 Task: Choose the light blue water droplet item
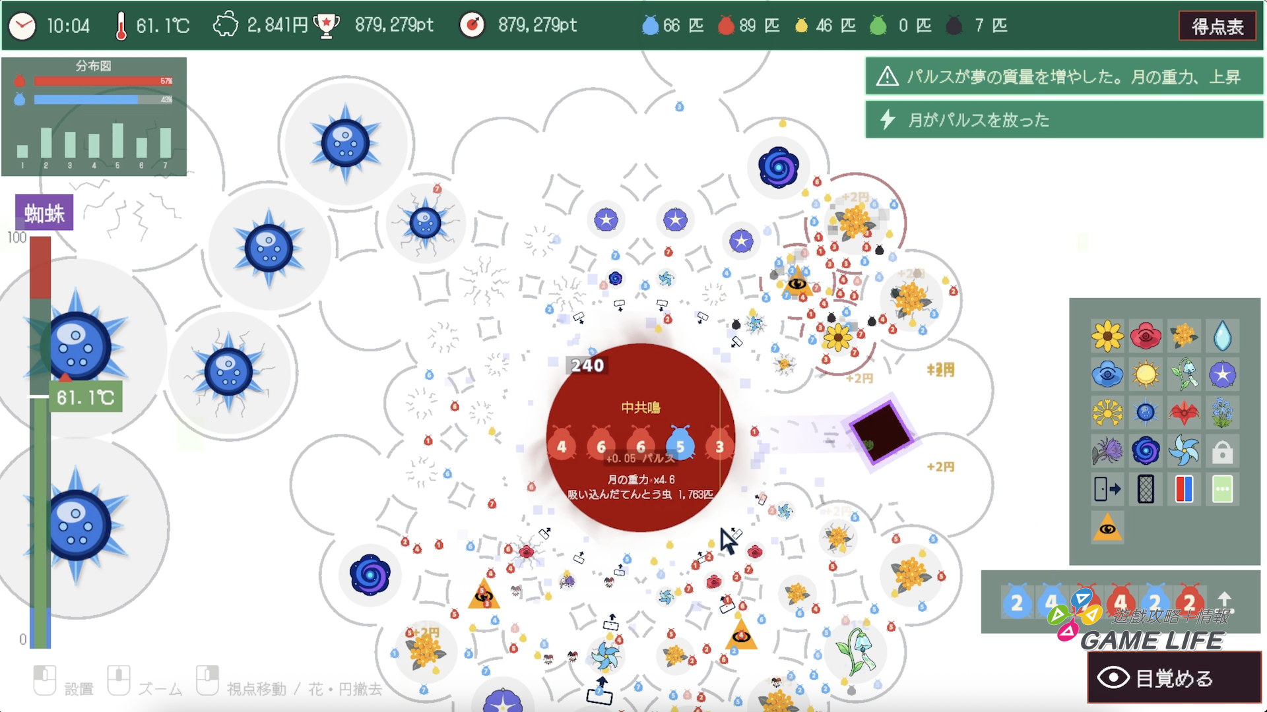(1222, 336)
